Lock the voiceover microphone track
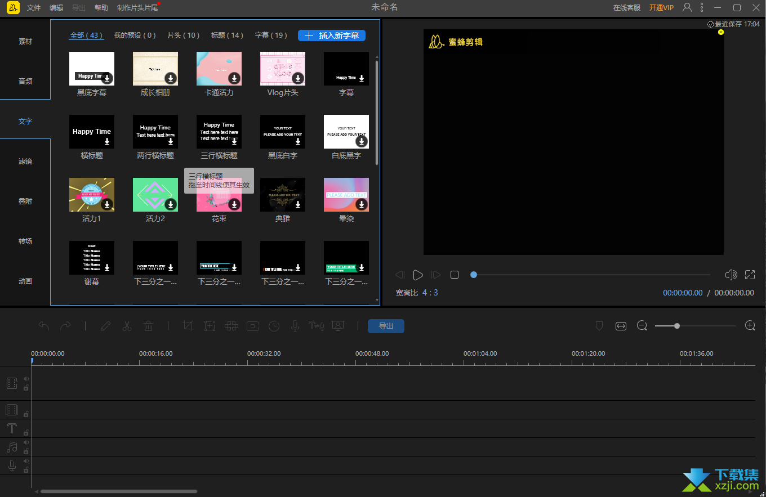Viewport: 766px width, 497px height. pyautogui.click(x=26, y=470)
